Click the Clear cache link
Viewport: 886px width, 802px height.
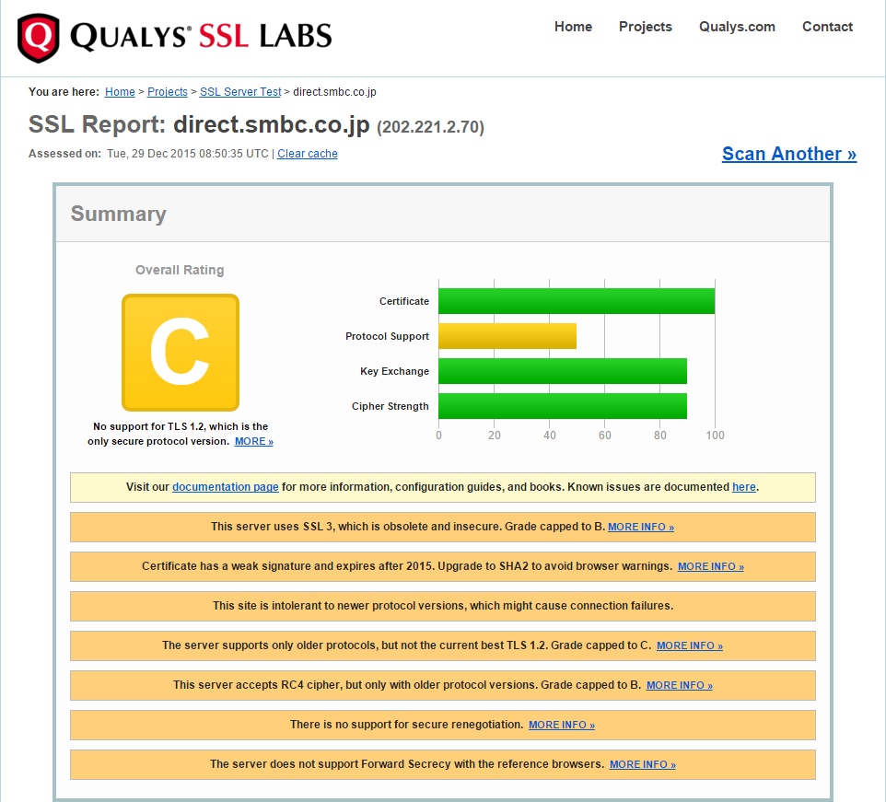pos(308,154)
